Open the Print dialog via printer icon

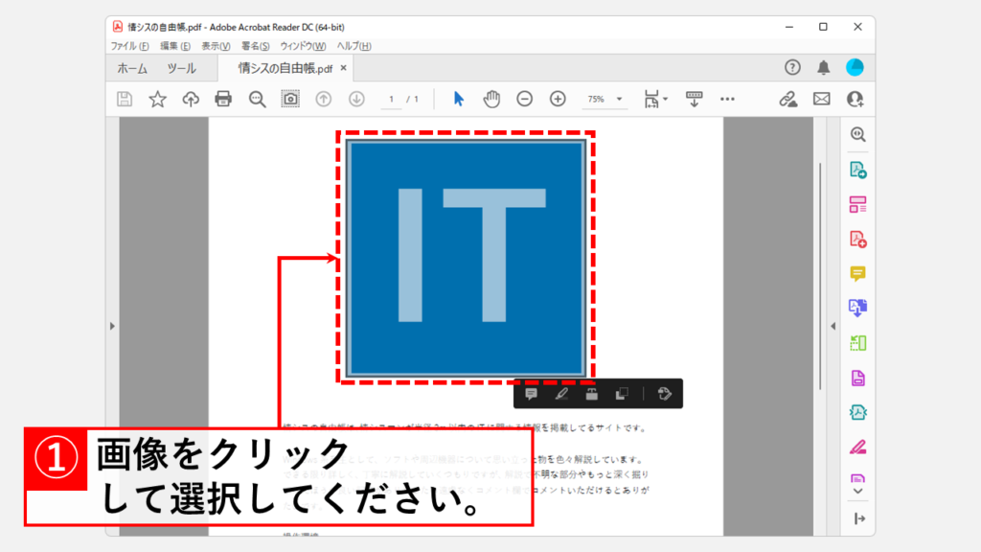(x=223, y=99)
